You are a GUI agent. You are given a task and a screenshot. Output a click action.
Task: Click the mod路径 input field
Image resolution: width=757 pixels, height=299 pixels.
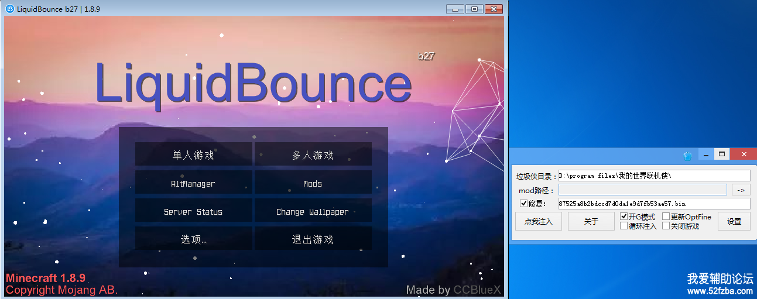pyautogui.click(x=642, y=190)
